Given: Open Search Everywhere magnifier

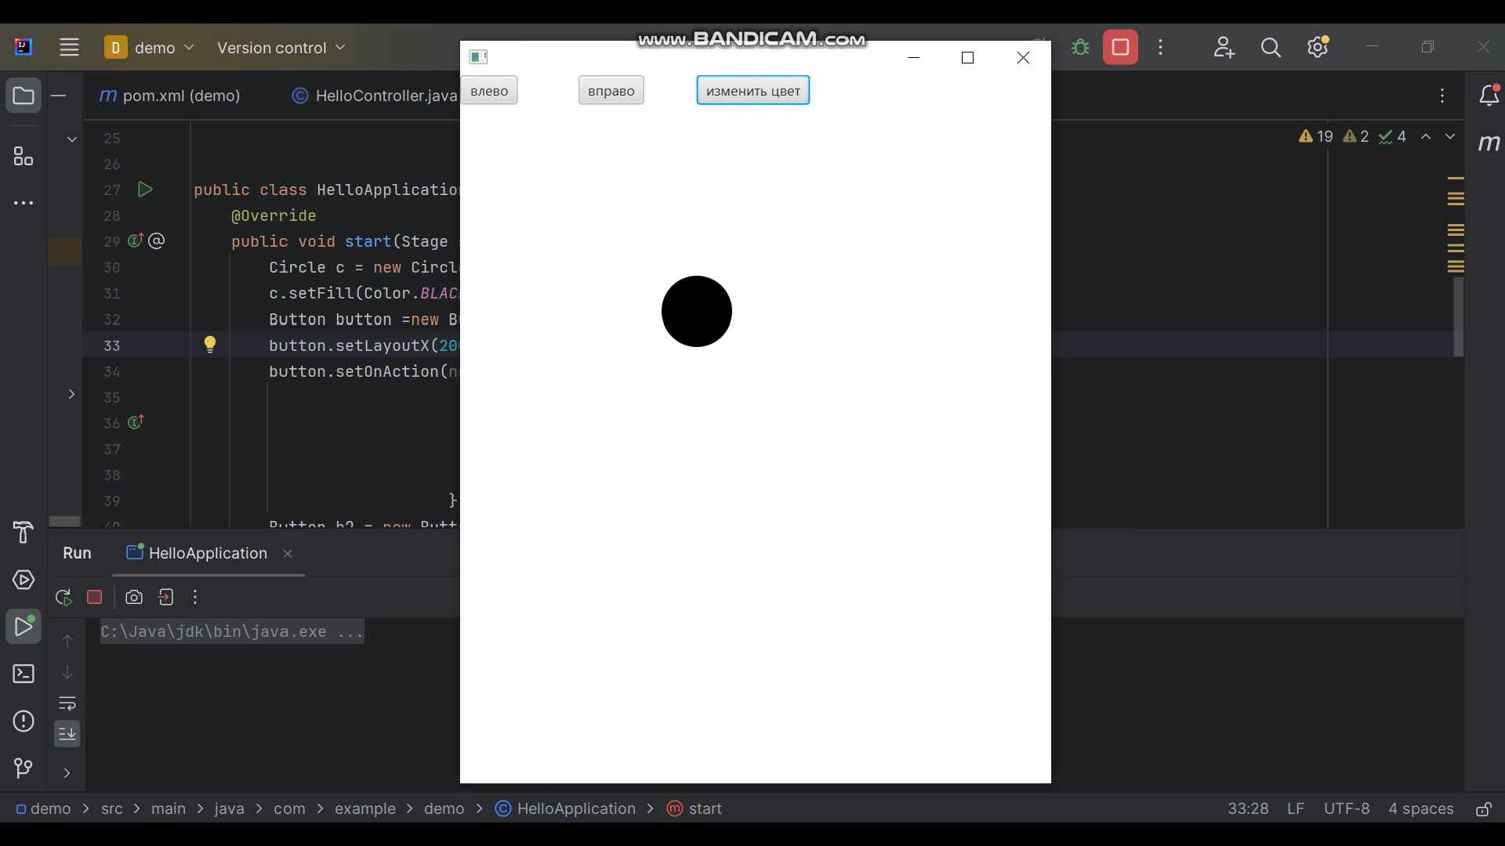Looking at the screenshot, I should coord(1271,48).
